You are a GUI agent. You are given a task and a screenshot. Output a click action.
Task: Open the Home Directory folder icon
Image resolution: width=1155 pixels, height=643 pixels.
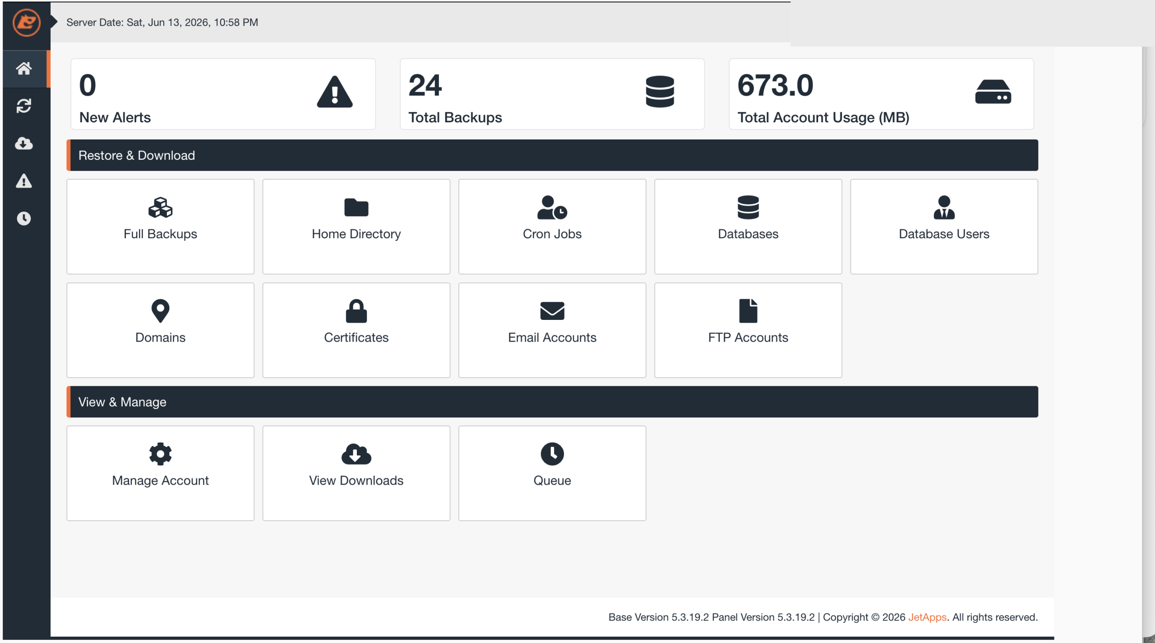pyautogui.click(x=356, y=208)
